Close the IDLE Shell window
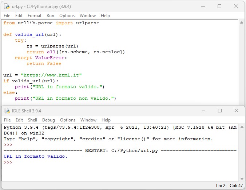 [x=235, y=111]
